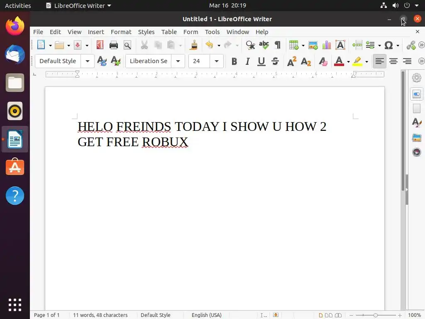Open the File menu
The image size is (425, 319).
(x=38, y=32)
